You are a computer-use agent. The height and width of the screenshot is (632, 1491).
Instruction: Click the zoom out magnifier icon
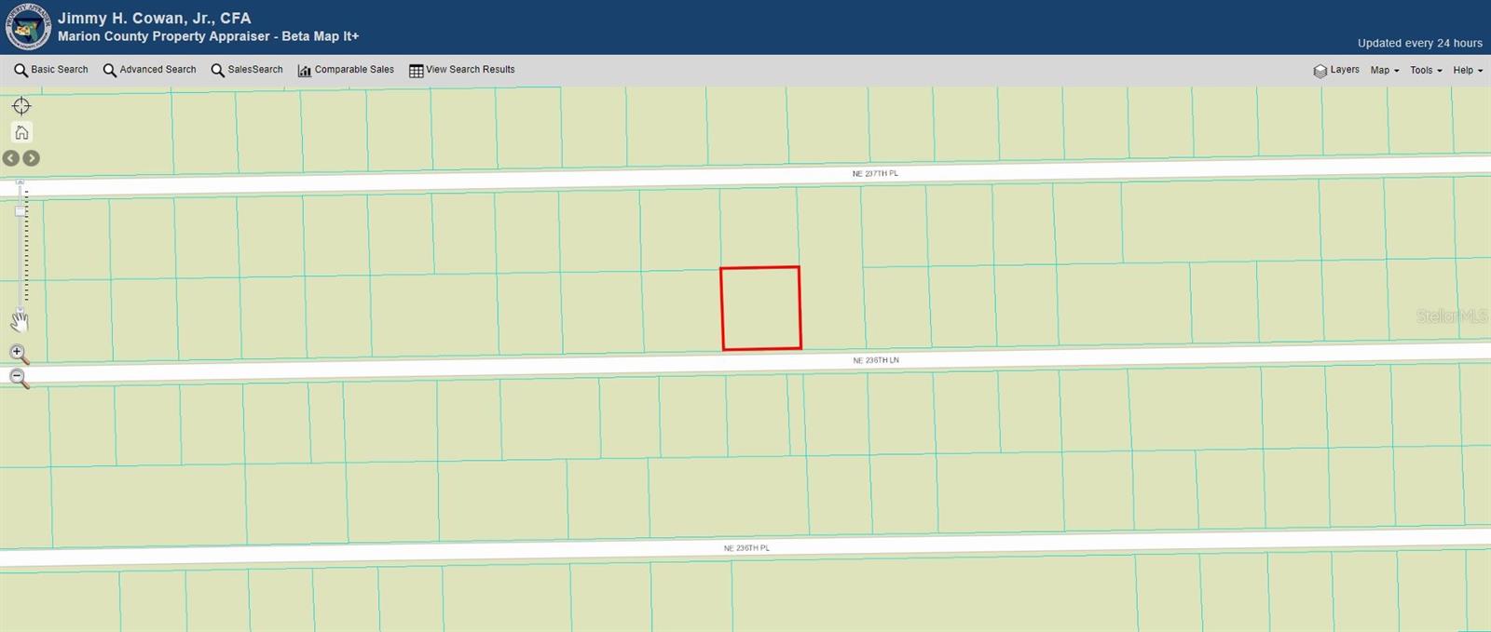tap(19, 378)
